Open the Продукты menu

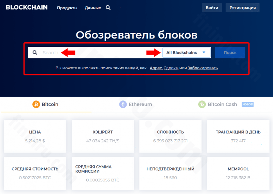(67, 8)
